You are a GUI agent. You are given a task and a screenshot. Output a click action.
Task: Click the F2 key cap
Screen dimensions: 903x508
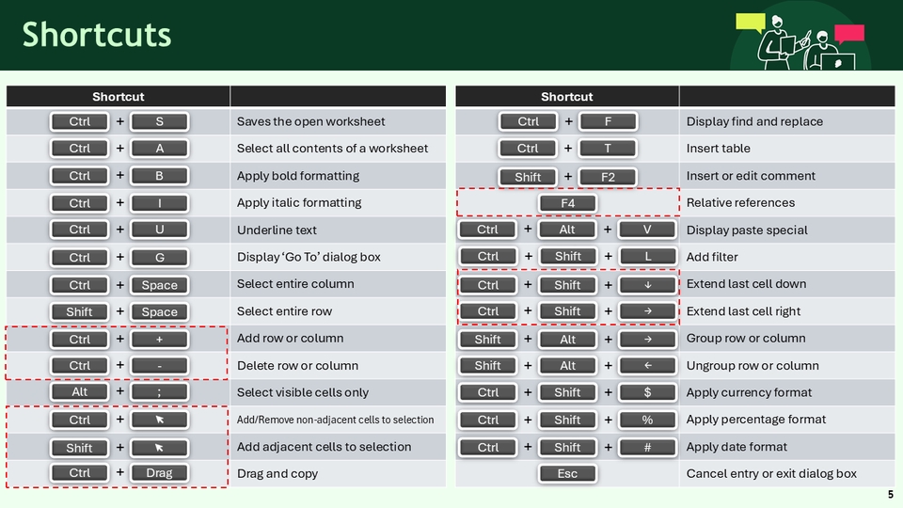click(609, 177)
